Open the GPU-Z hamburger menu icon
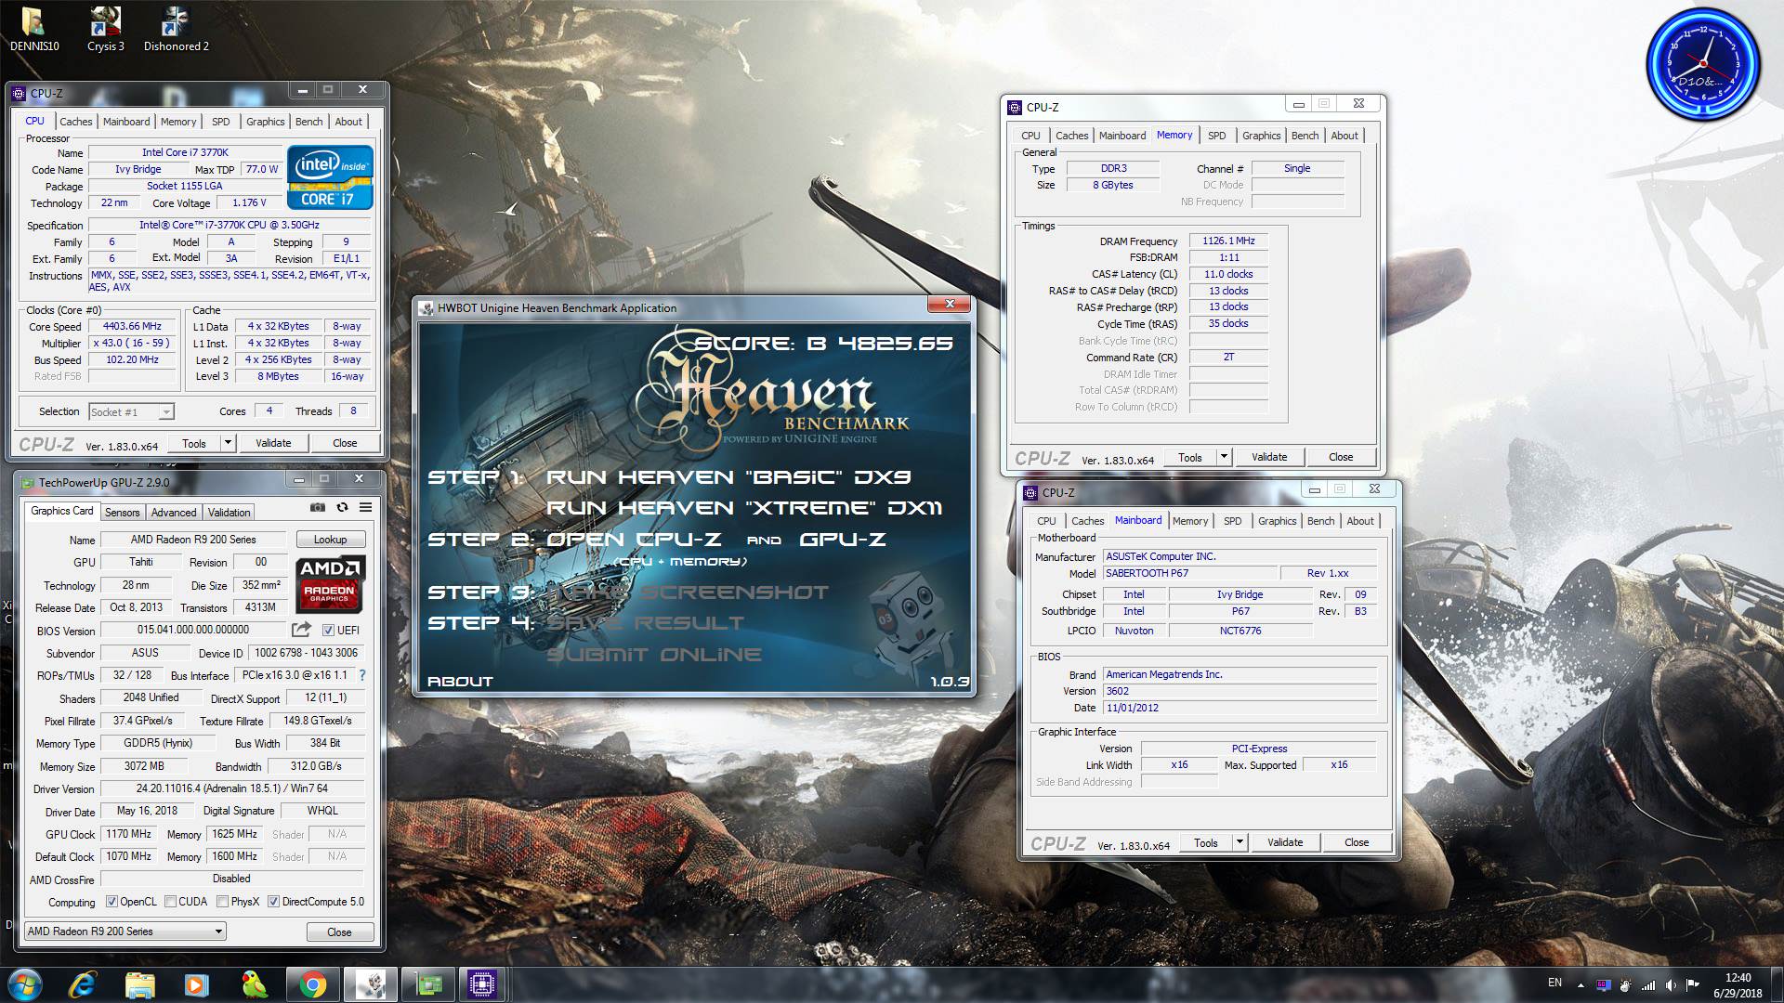The width and height of the screenshot is (1784, 1003). click(x=366, y=507)
